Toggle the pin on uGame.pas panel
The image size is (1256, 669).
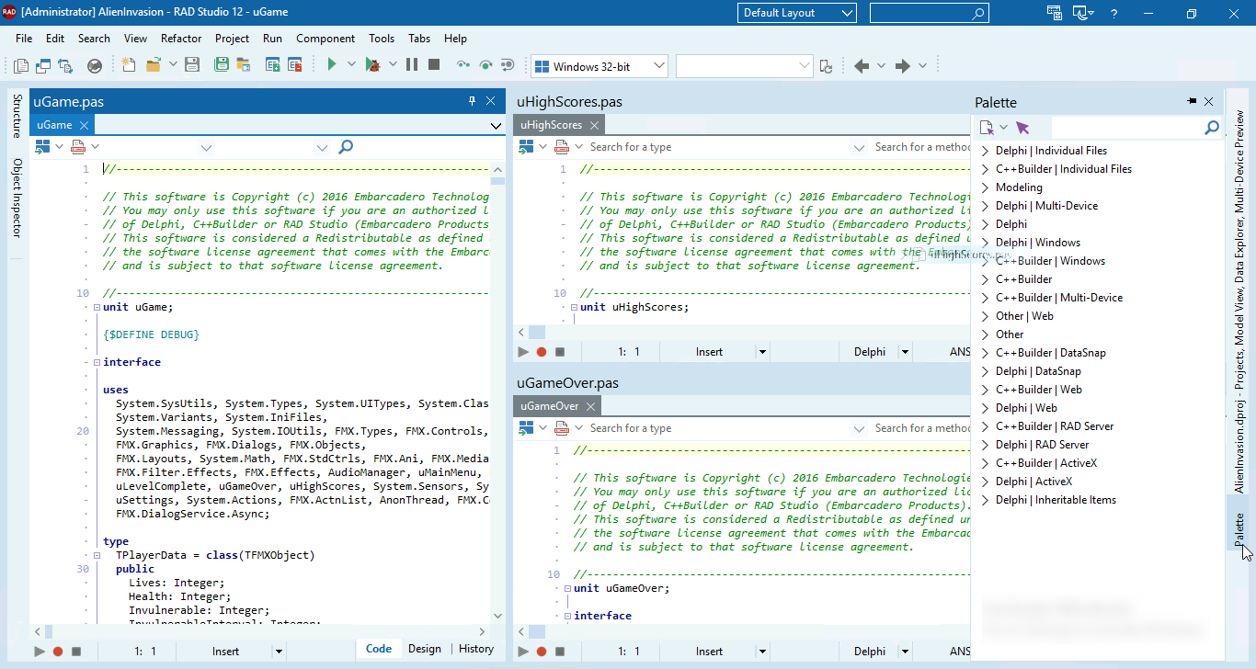[473, 101]
